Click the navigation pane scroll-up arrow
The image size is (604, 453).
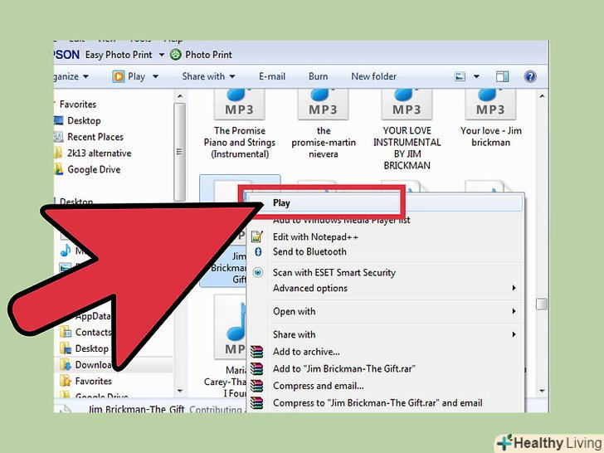tap(180, 96)
